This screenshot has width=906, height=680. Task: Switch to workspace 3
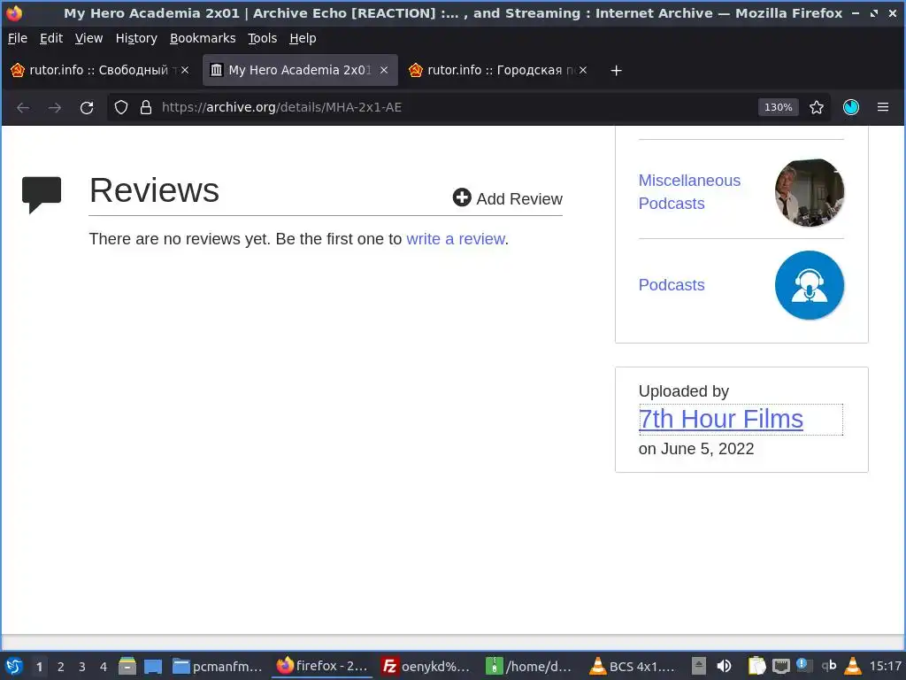pyautogui.click(x=82, y=667)
